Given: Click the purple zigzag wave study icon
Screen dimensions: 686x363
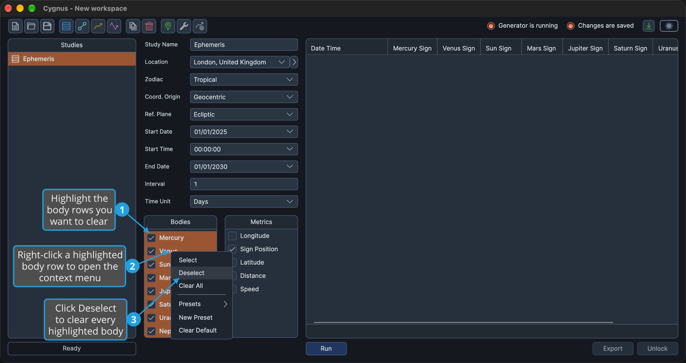Looking at the screenshot, I should click(x=114, y=26).
